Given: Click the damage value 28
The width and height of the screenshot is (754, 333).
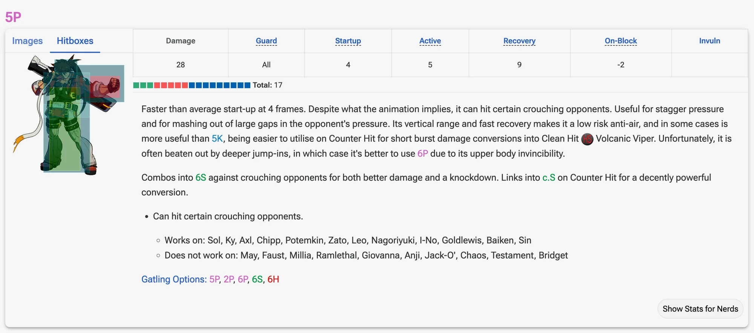Looking at the screenshot, I should click(x=181, y=65).
